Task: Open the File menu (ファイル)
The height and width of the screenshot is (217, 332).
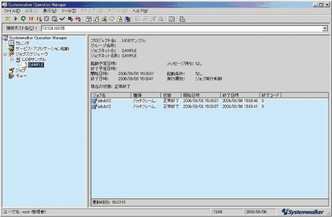Action: pyautogui.click(x=12, y=11)
